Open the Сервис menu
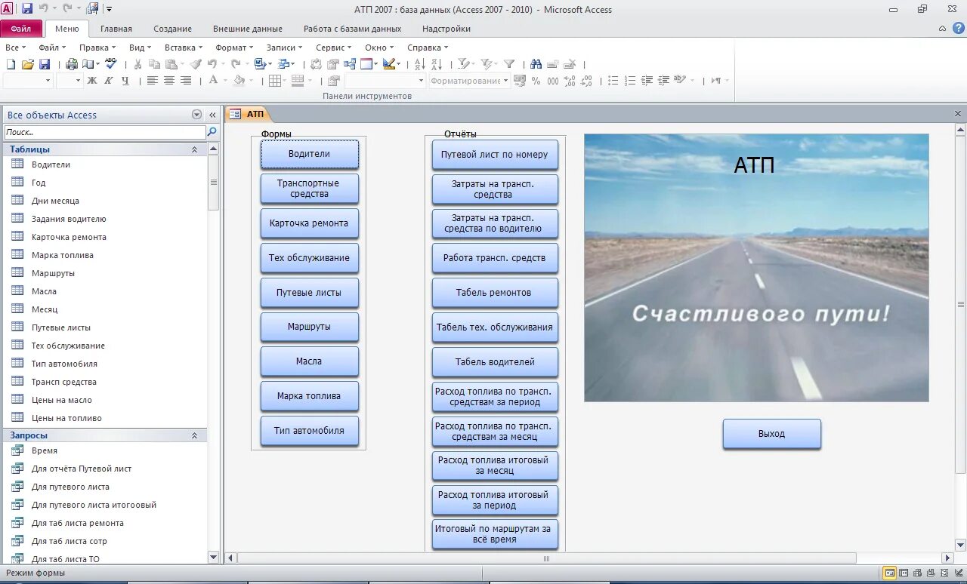 (332, 48)
